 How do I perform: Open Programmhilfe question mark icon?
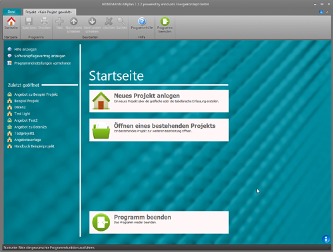tap(142, 21)
